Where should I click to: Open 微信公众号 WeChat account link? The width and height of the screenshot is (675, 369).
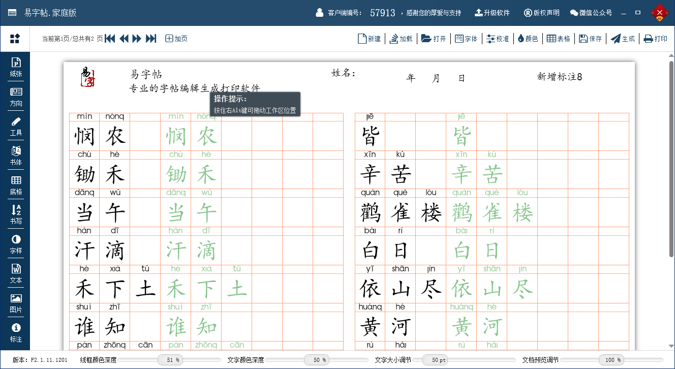[591, 13]
